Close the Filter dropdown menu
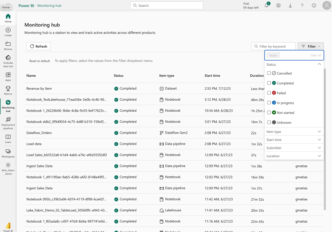The width and height of the screenshot is (332, 232). point(311,46)
